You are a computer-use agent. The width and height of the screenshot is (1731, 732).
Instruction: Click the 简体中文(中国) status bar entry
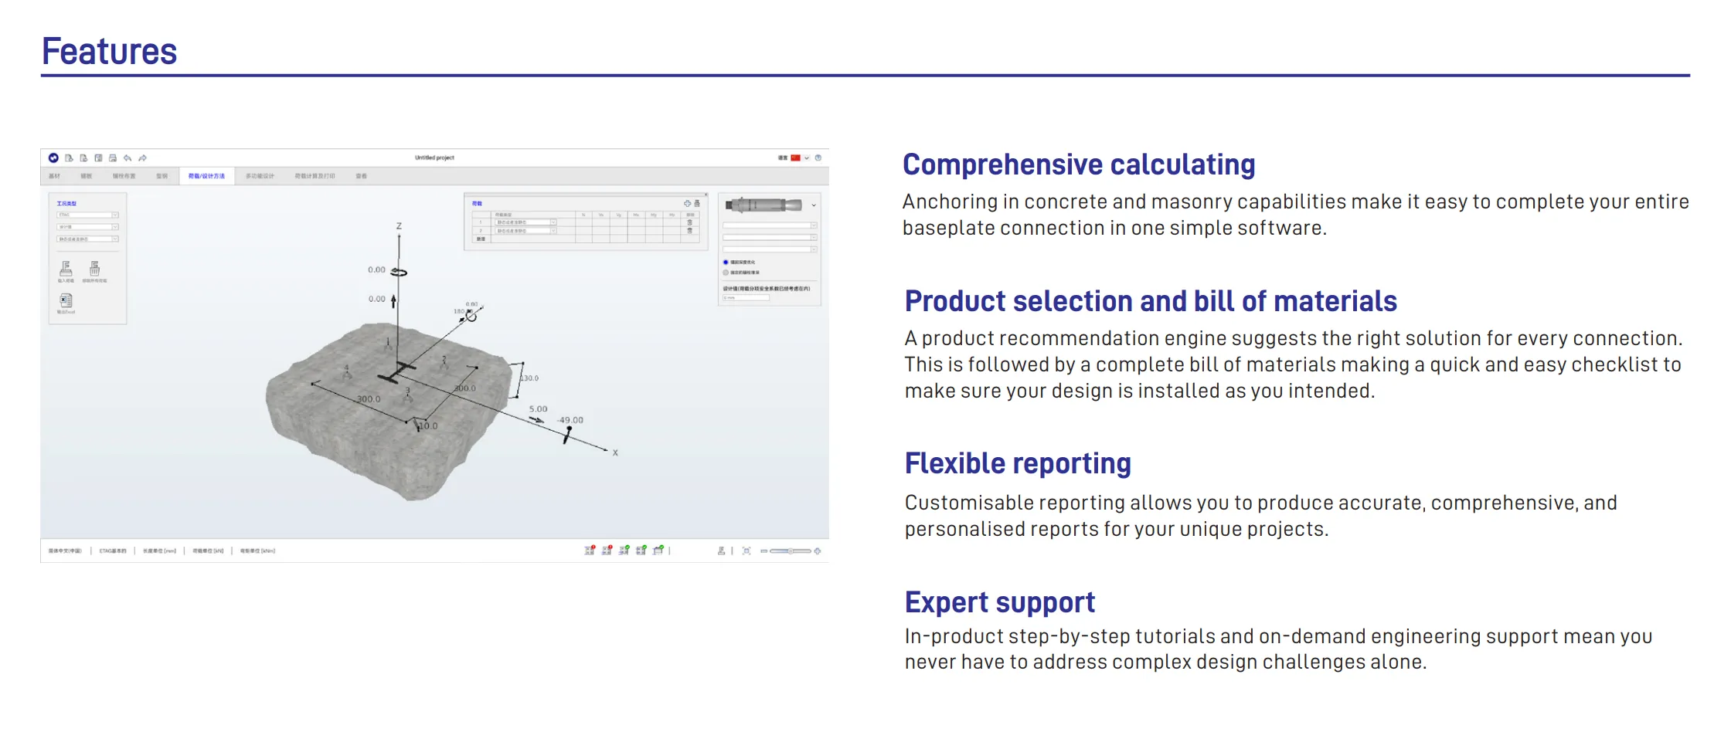coord(65,551)
